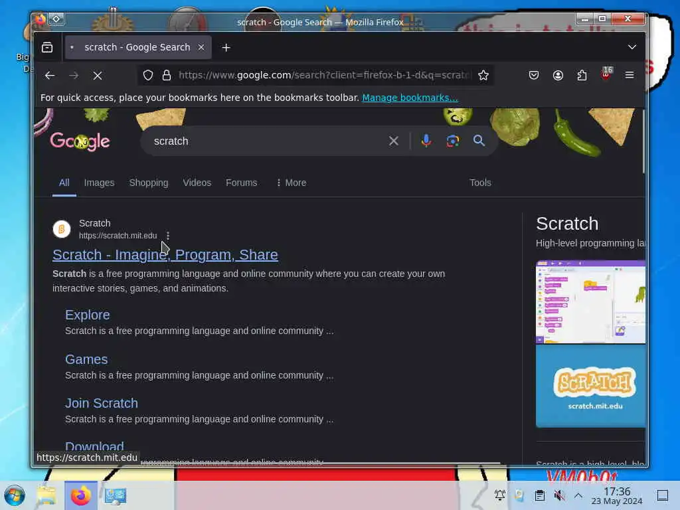Open the Windows Start orb
The width and height of the screenshot is (680, 510).
15,495
